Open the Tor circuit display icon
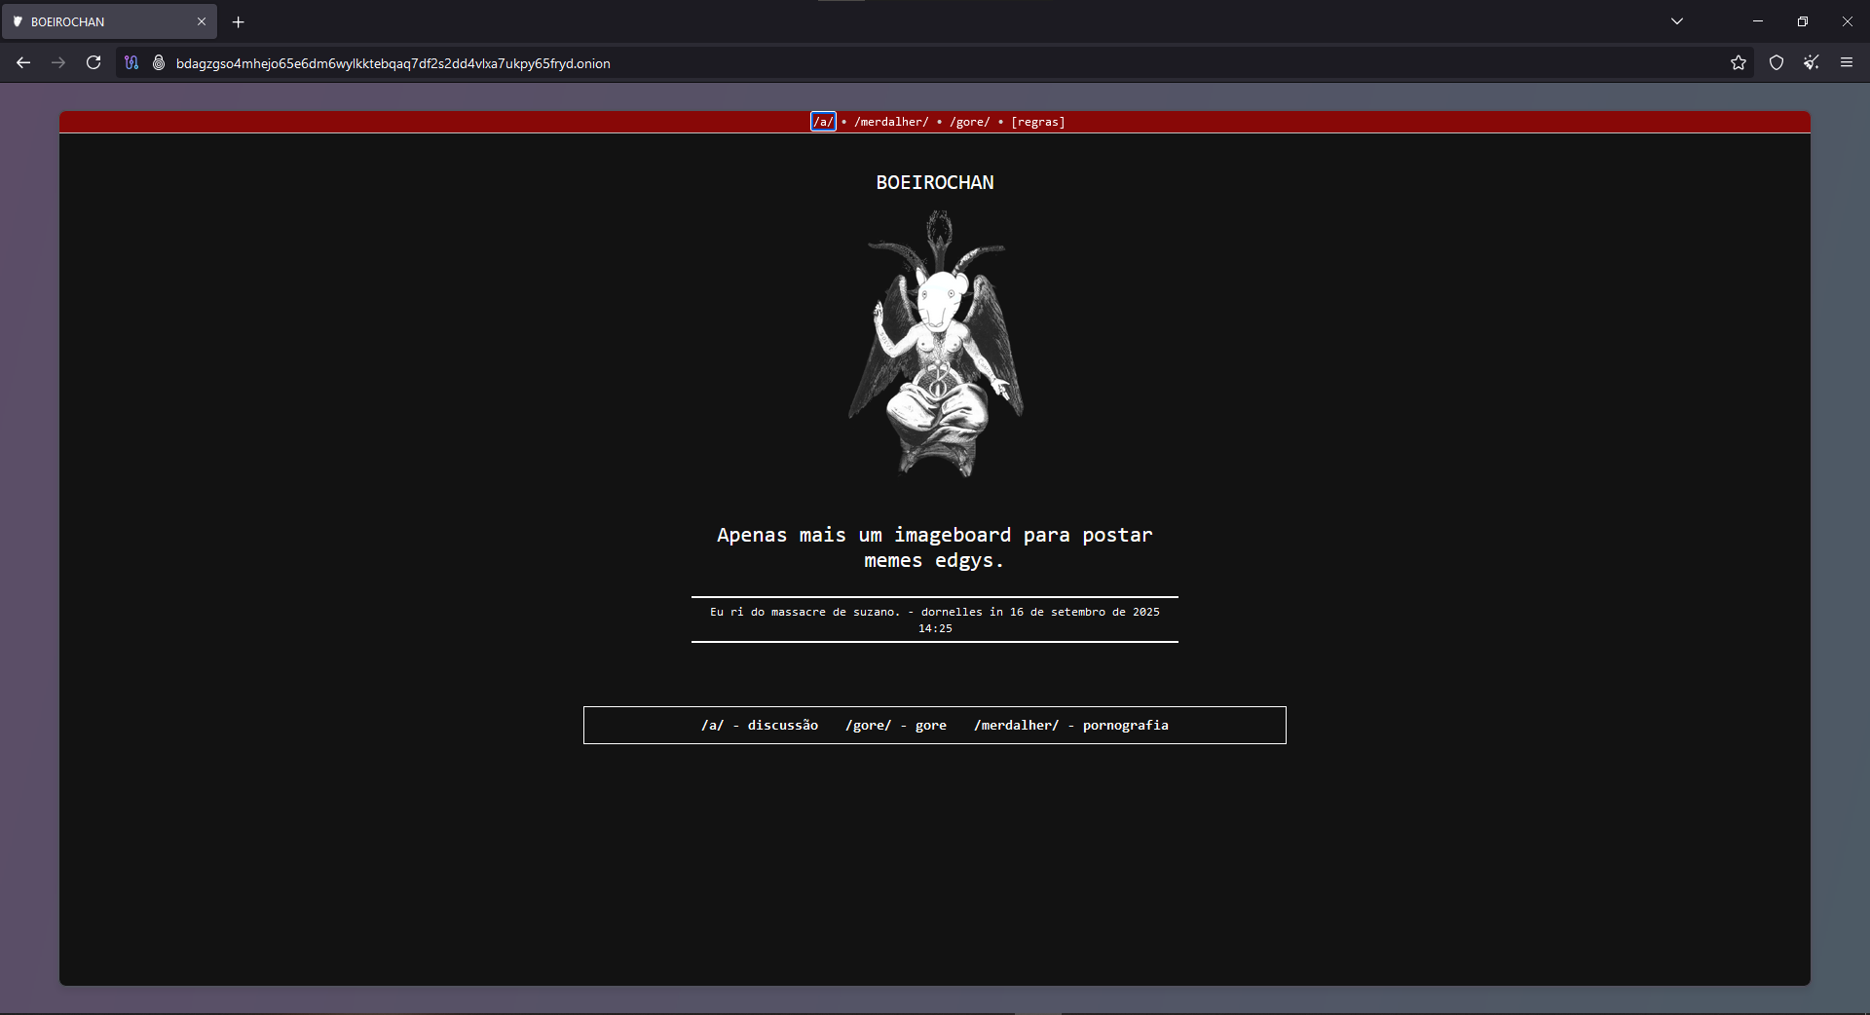Screen dimensions: 1870x1015 pyautogui.click(x=131, y=63)
